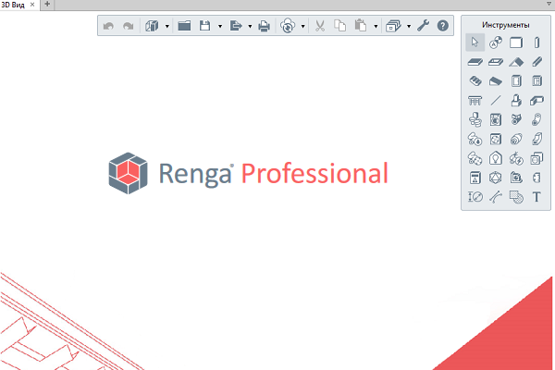Cut selection with scissors icon

(x=320, y=26)
